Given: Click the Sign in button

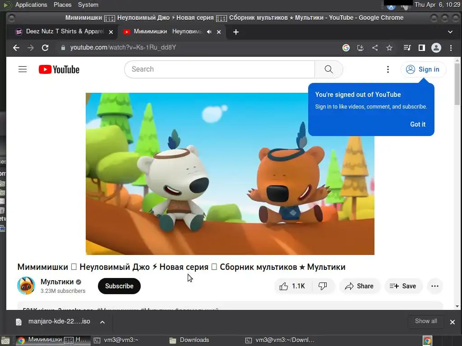Looking at the screenshot, I should pos(423,69).
